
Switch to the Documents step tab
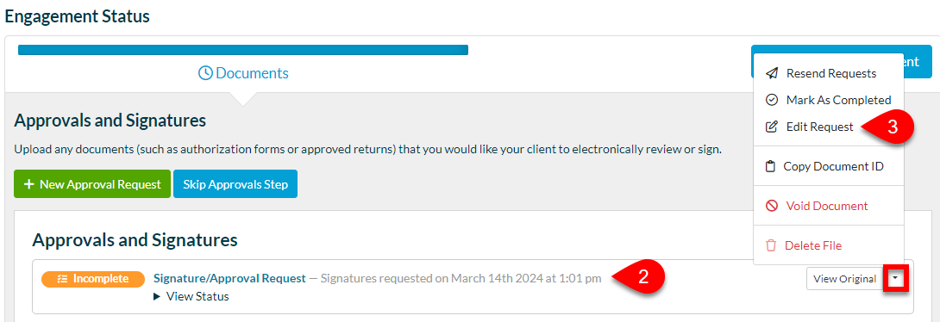coord(243,73)
